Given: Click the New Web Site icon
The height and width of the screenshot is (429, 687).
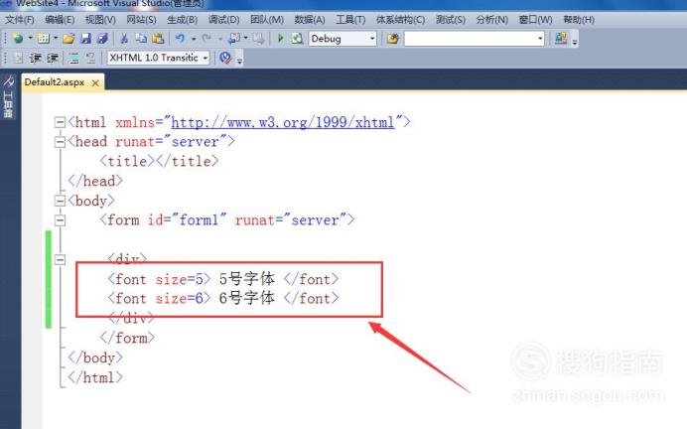Looking at the screenshot, I should click(18, 39).
